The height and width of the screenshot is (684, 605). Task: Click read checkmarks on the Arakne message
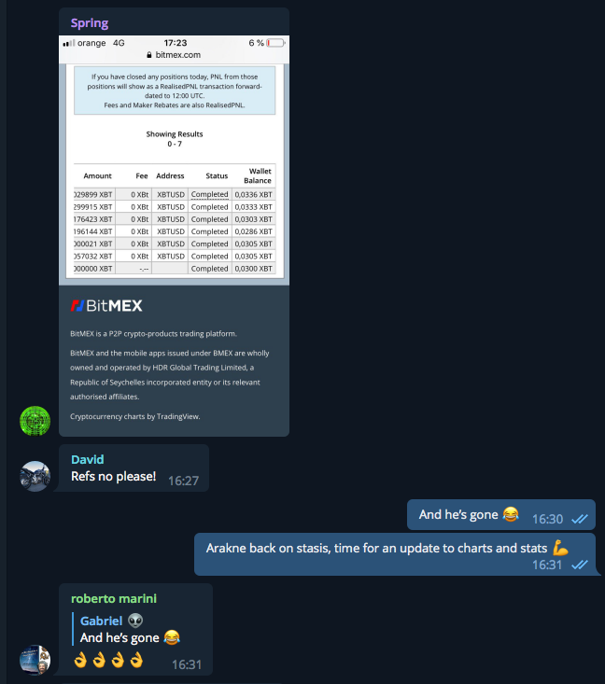click(x=580, y=565)
